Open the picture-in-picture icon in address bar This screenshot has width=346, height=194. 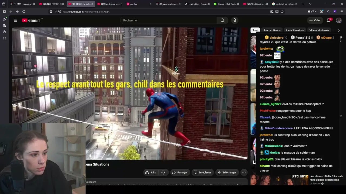click(x=272, y=12)
